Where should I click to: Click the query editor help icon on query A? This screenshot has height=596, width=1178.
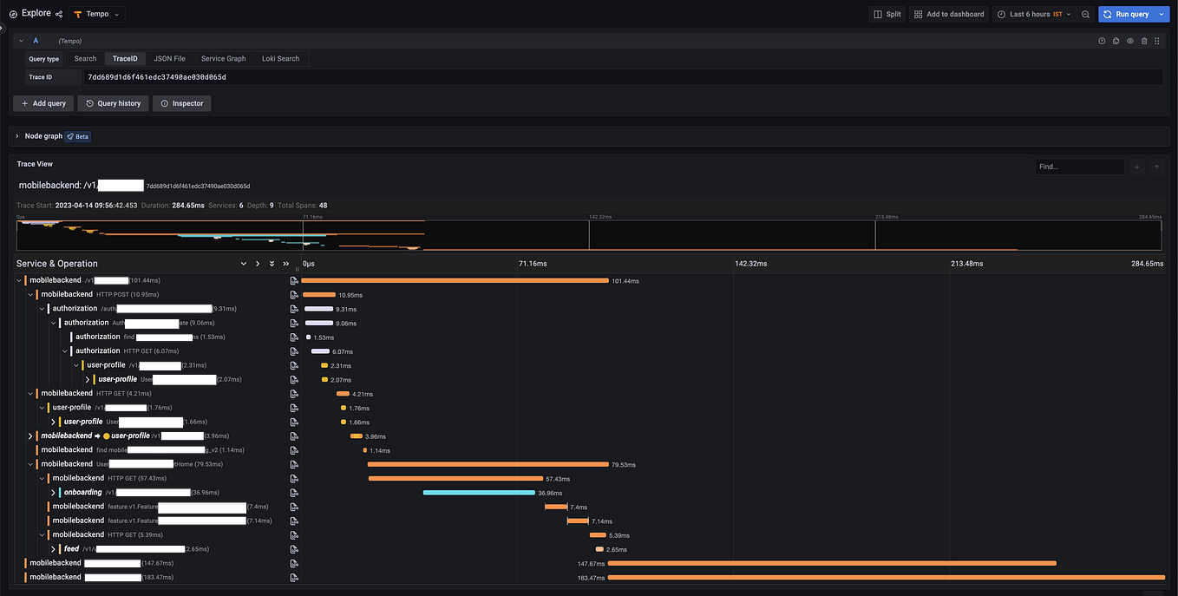pyautogui.click(x=1102, y=40)
